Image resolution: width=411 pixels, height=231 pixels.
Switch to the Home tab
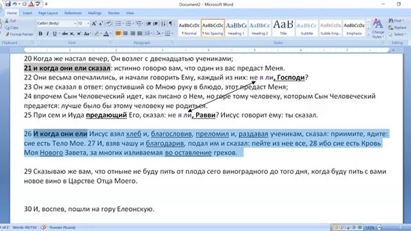tap(12, 13)
